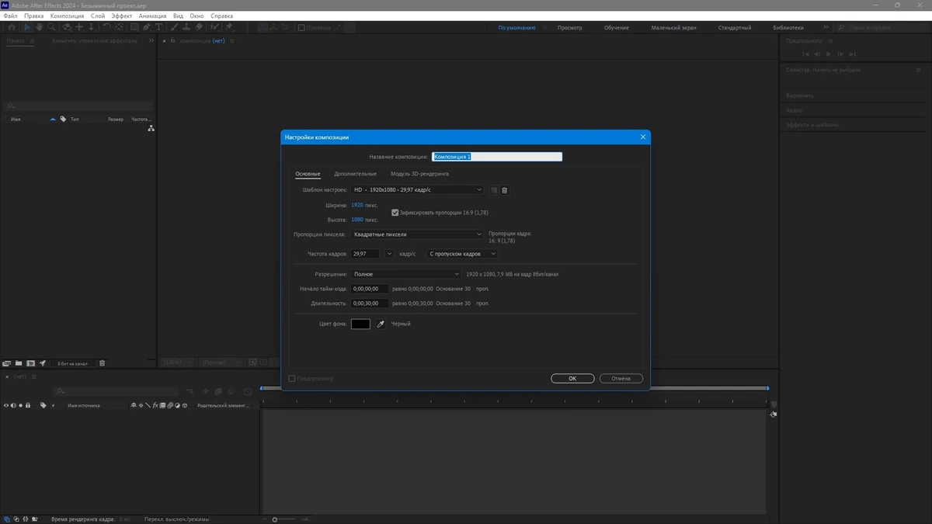Open the Композиция menu

pos(67,16)
